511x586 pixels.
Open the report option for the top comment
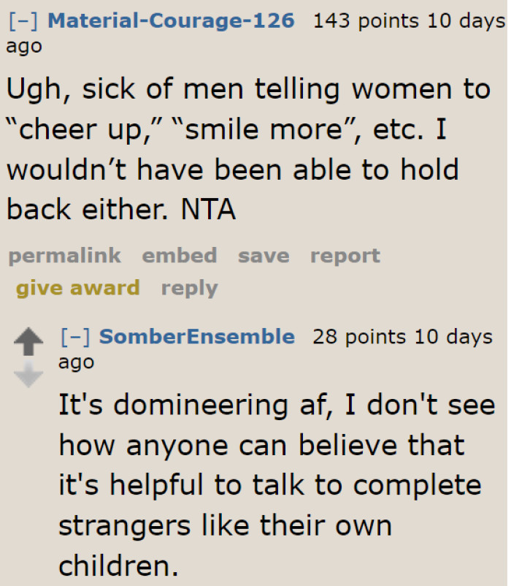345,256
